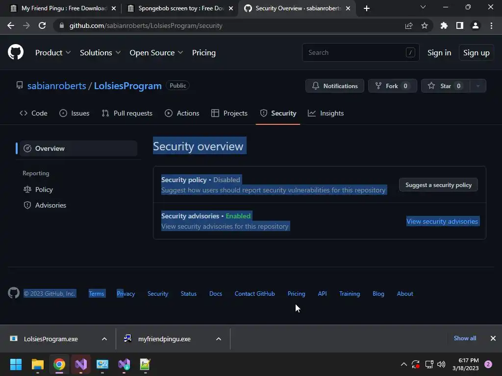Show hidden system tray icons
502x376 pixels.
tap(404, 364)
